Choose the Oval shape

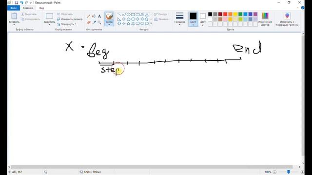tap(128, 15)
